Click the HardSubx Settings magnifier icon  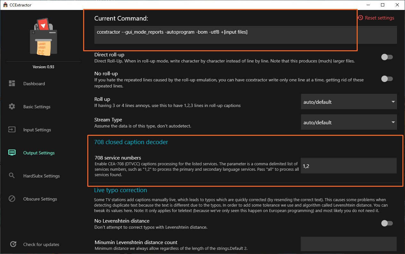12,176
